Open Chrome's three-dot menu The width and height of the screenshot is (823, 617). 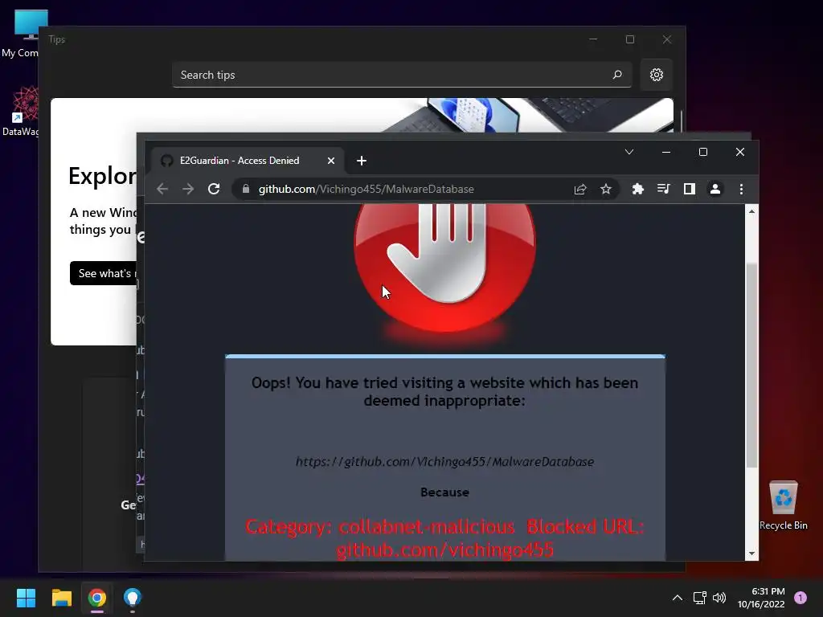741,189
